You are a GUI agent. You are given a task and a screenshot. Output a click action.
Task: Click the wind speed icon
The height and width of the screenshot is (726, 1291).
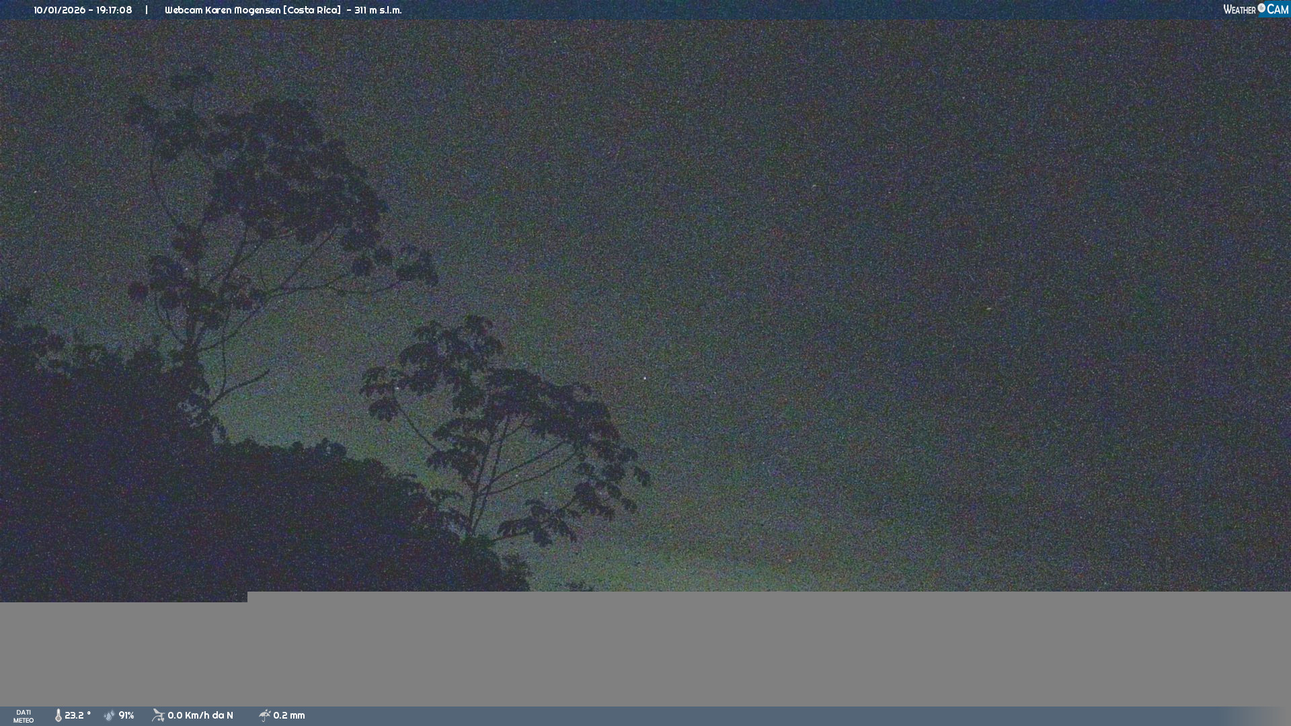coord(158,715)
